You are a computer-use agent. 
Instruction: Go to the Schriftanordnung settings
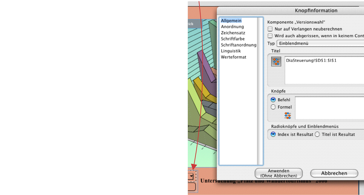238,45
